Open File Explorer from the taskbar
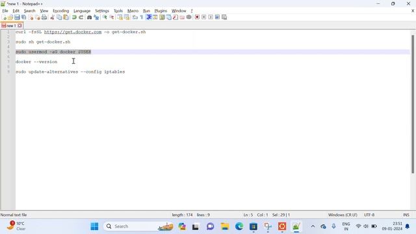Viewport: 416px width, 234px height. pyautogui.click(x=225, y=226)
